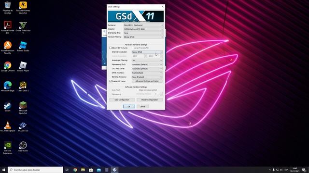This screenshot has height=173, width=309.
Task: Select the Acrobat Reader DC icon
Action: [8, 27]
